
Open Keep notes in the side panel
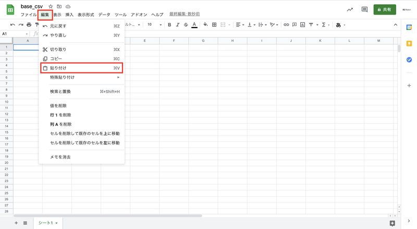point(409,43)
